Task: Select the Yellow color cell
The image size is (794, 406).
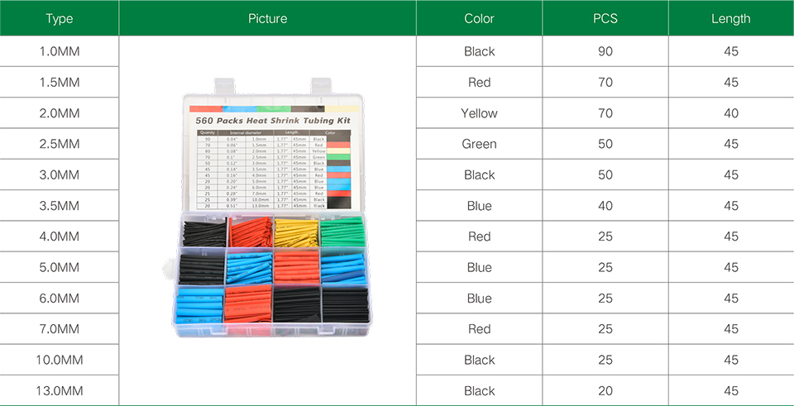Action: (479, 113)
